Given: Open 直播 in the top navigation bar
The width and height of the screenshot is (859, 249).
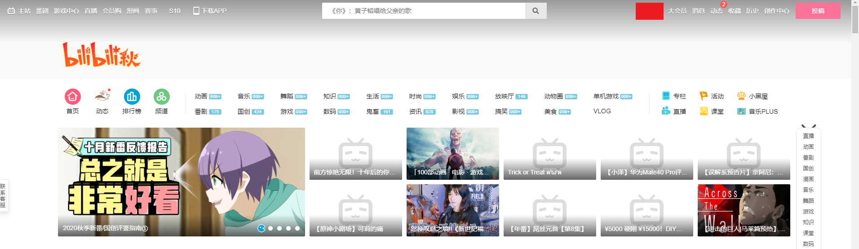Looking at the screenshot, I should point(91,11).
